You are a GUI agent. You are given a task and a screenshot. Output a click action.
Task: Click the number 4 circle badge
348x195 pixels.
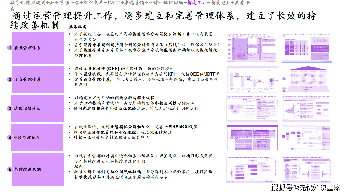pyautogui.click(x=10, y=138)
